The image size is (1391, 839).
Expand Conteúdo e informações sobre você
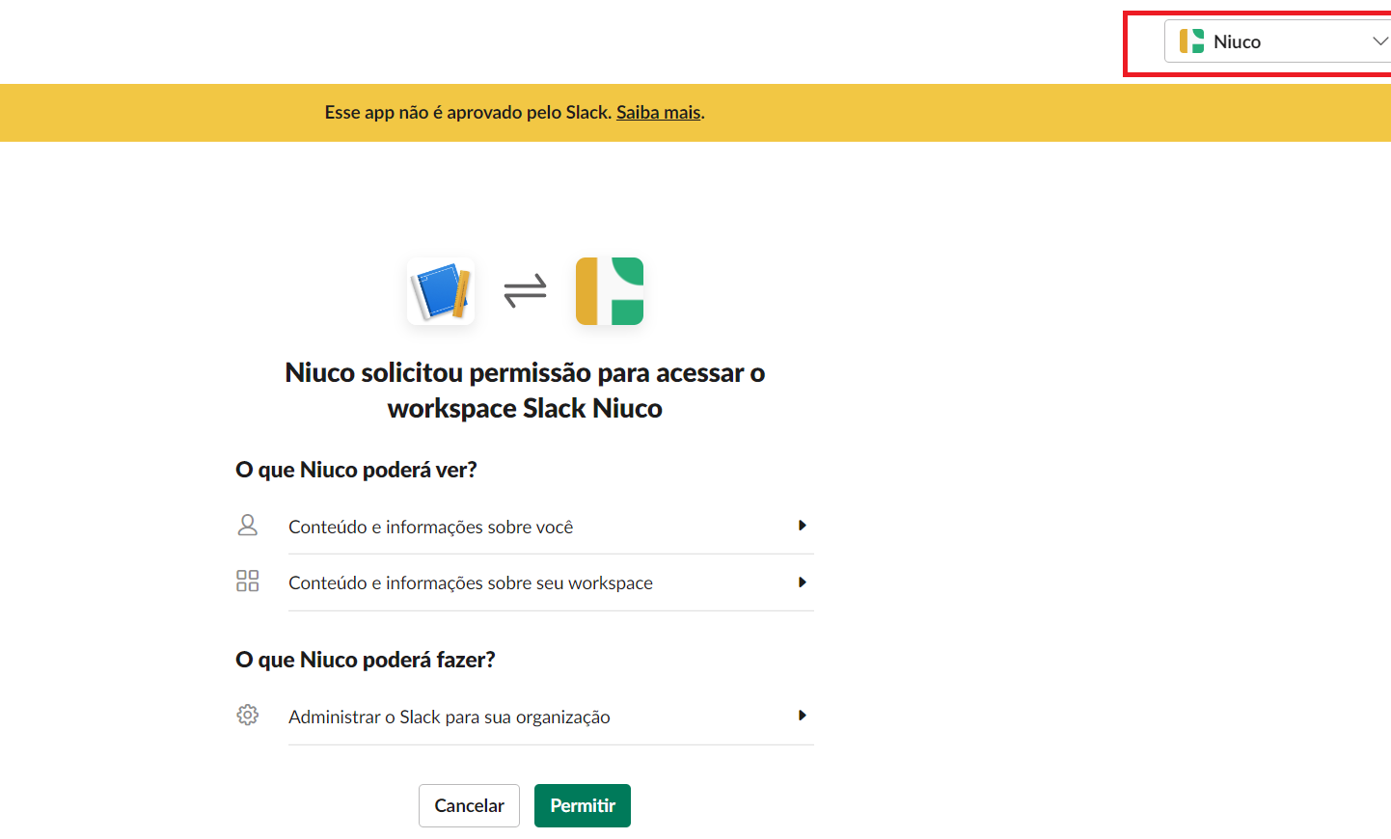coord(551,527)
